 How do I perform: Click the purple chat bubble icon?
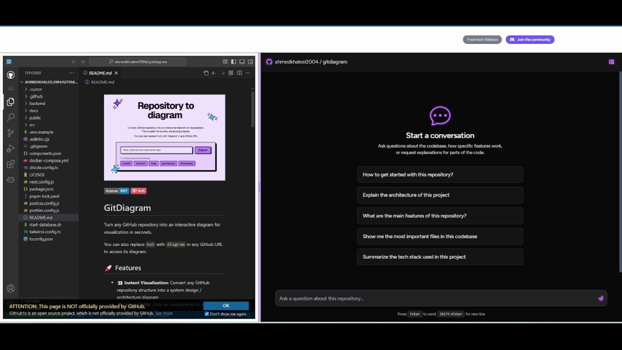tap(440, 116)
